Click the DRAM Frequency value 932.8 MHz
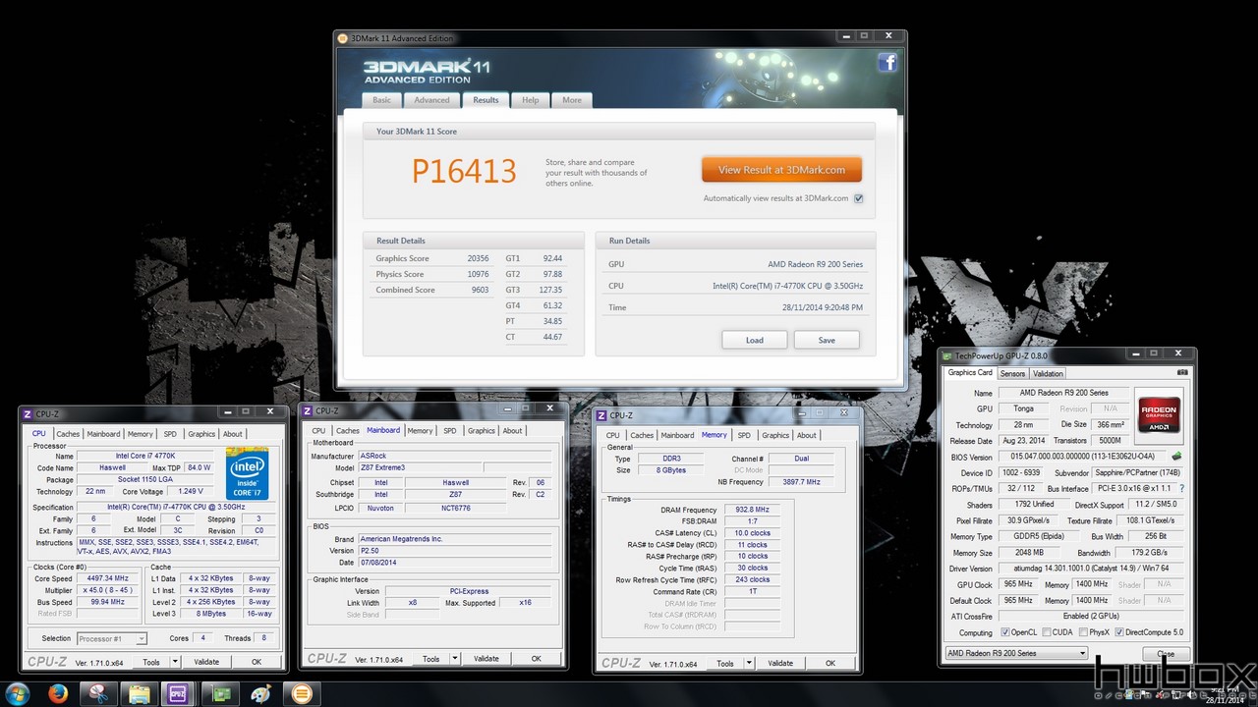1258x707 pixels. (751, 510)
